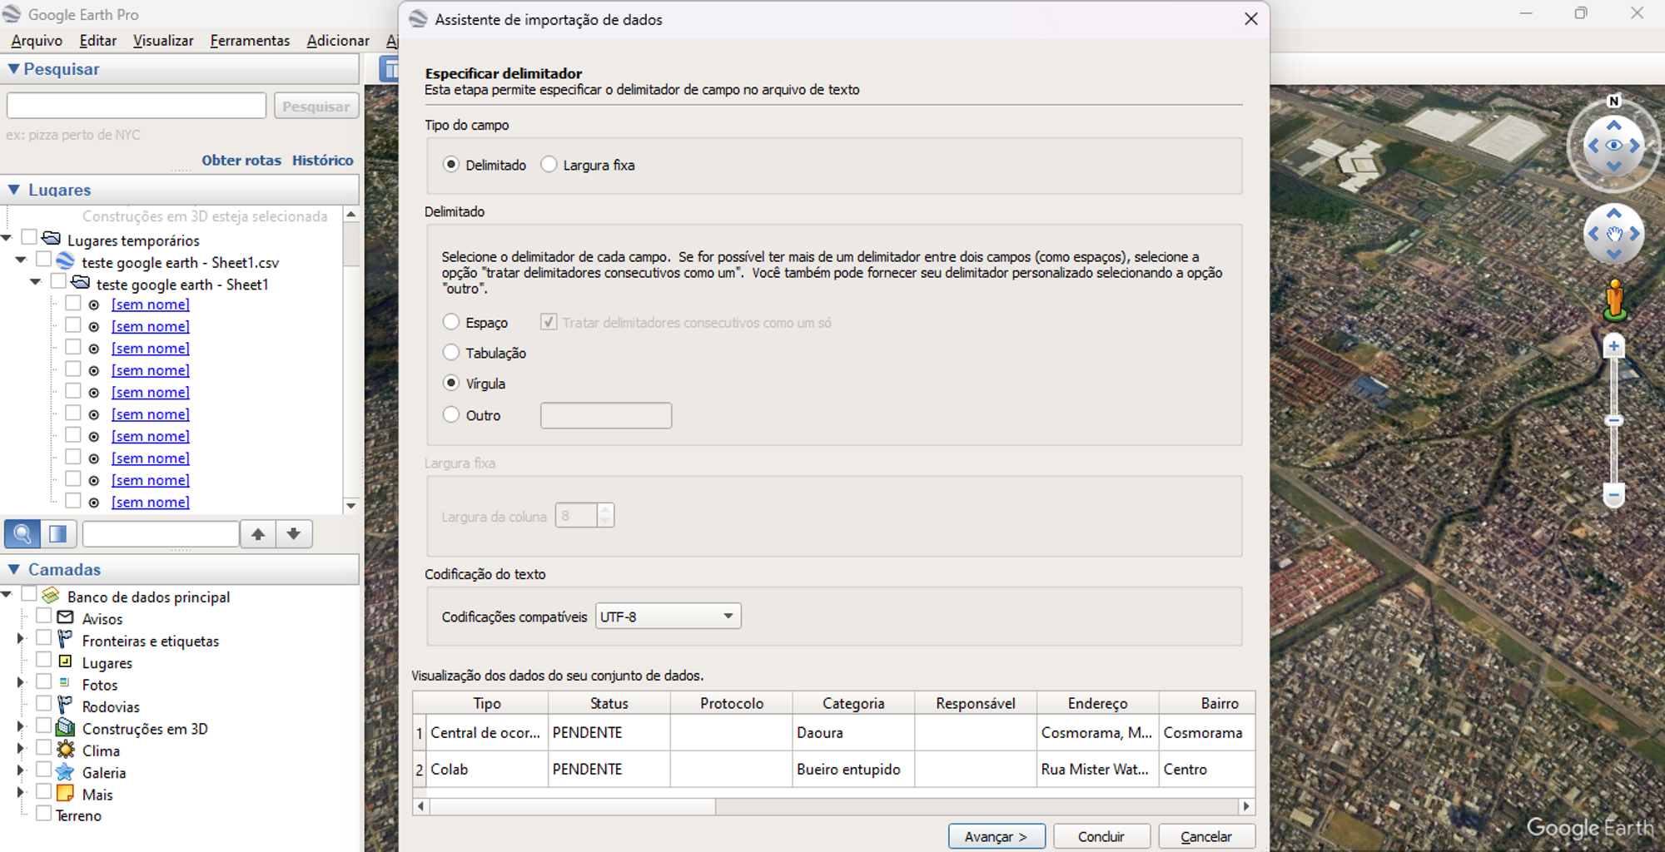This screenshot has width=1665, height=852.
Task: Select the magnifier search icon in Lugares panel
Action: coord(22,533)
